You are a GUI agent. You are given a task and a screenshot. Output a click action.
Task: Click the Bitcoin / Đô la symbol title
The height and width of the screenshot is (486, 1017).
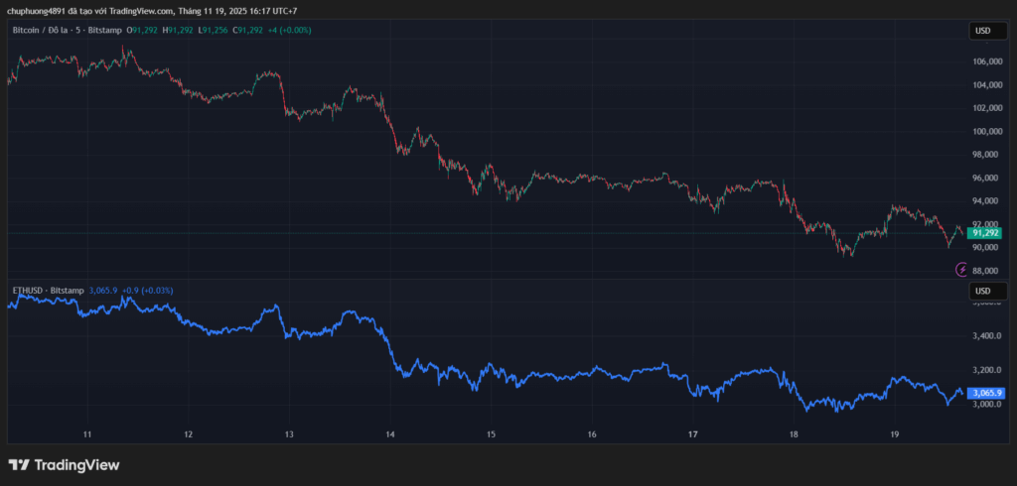[42, 31]
